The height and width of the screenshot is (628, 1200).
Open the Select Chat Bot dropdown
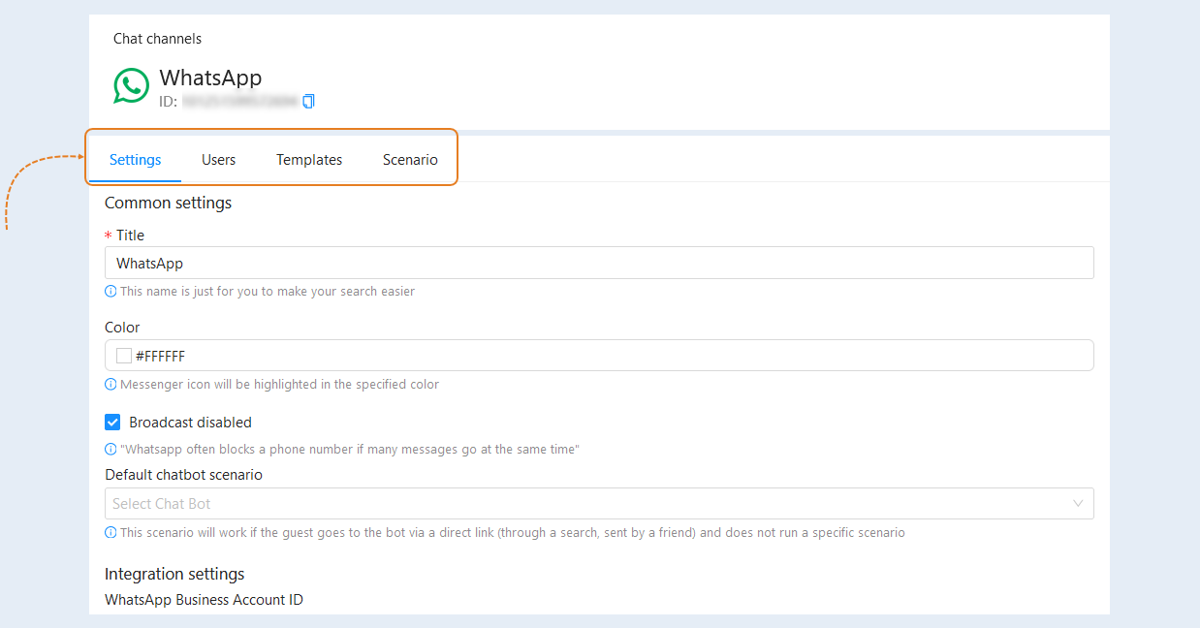point(599,503)
